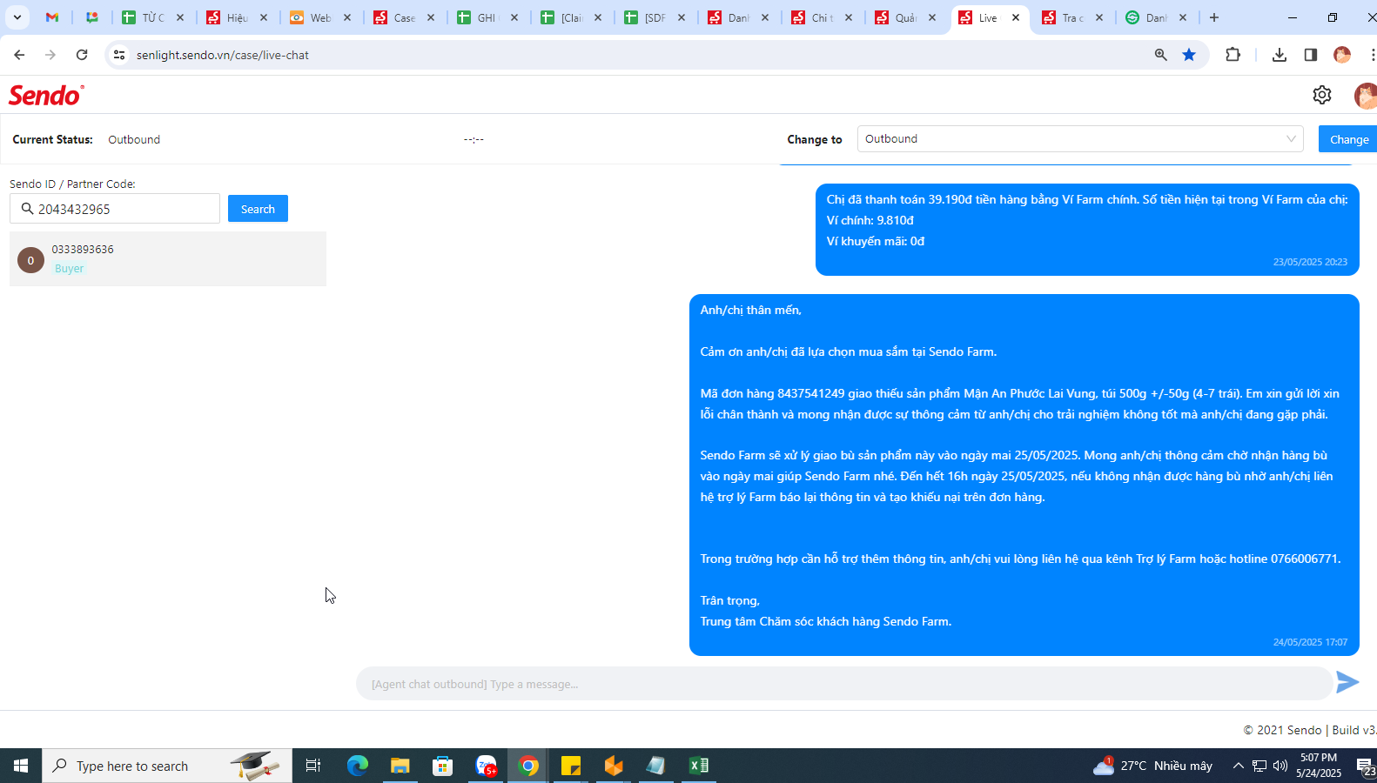Switch to the 'TỪ C' spreadsheet tab

(152, 17)
